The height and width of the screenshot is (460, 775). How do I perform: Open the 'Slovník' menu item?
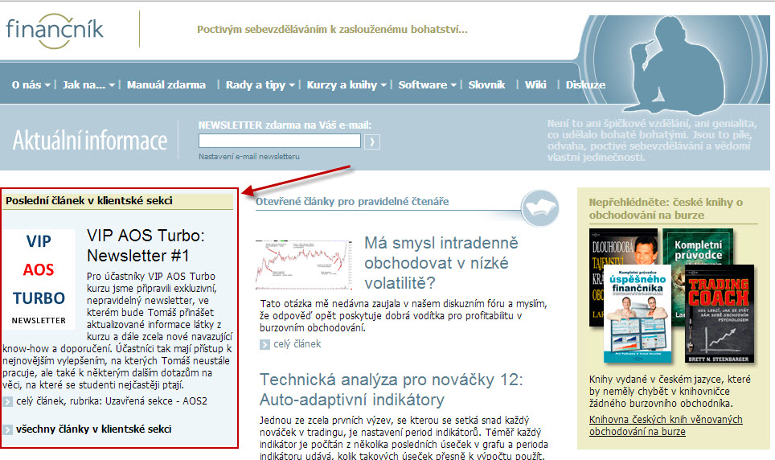pos(487,85)
